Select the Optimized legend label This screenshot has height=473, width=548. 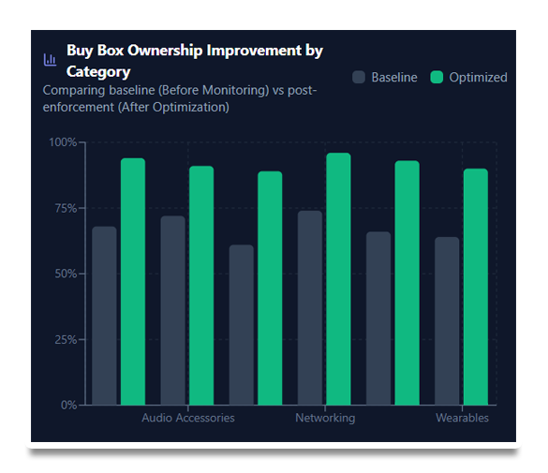[478, 77]
